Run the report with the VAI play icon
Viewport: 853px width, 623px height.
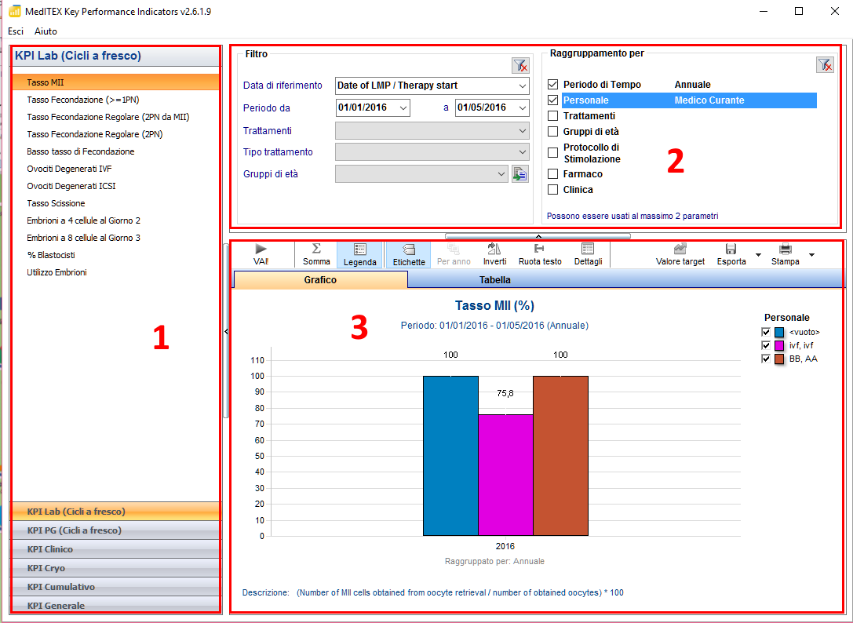[261, 250]
